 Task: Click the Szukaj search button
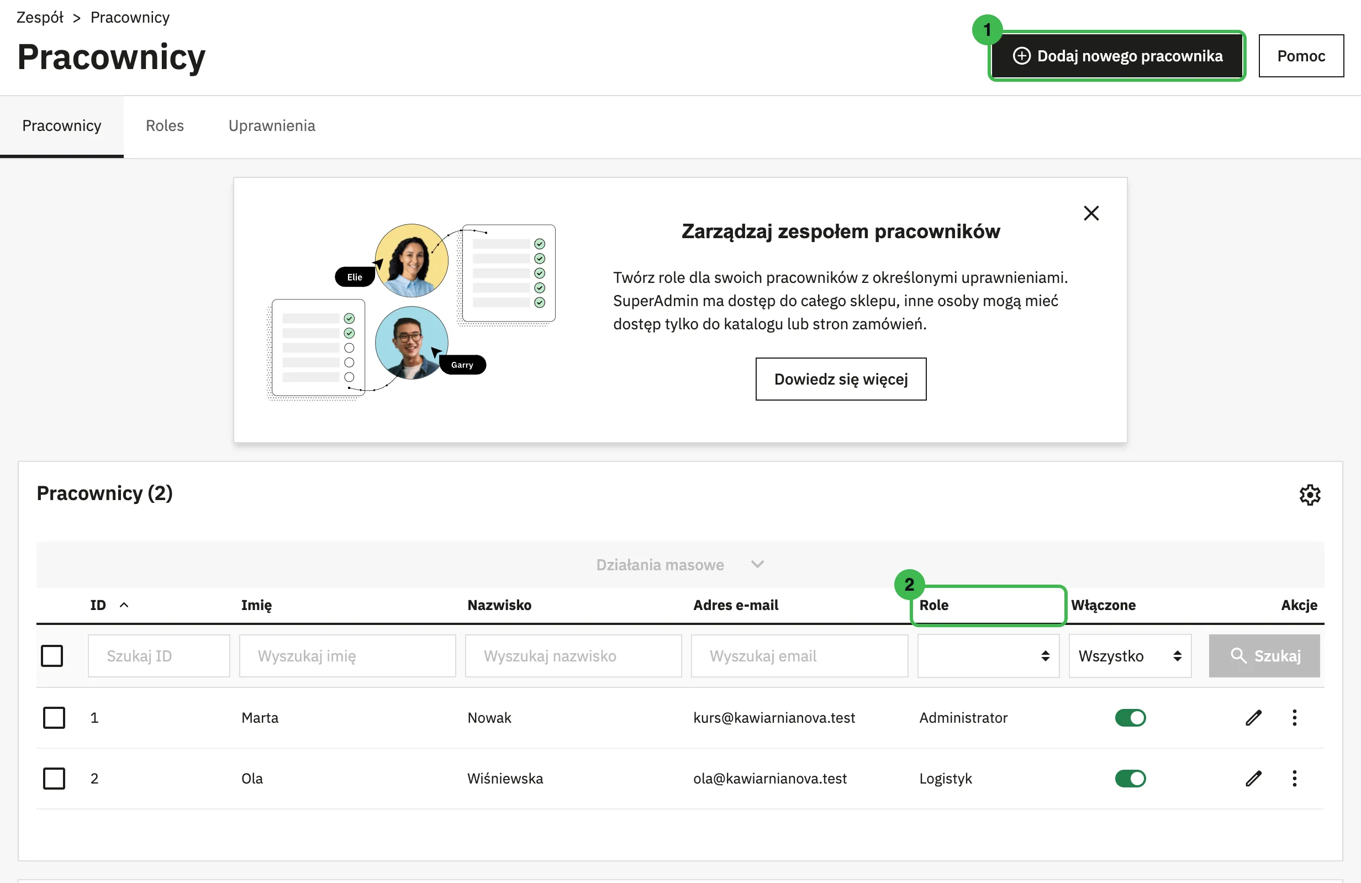pyautogui.click(x=1264, y=656)
